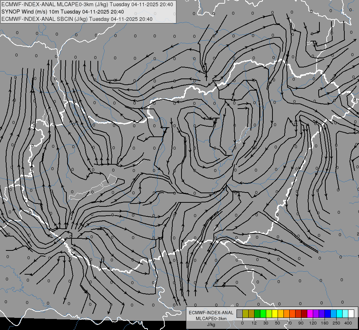Image resolution: width=359 pixels, height=330 pixels.
Task: Click the olive-yellow legend swatch
Action: coord(246,313)
